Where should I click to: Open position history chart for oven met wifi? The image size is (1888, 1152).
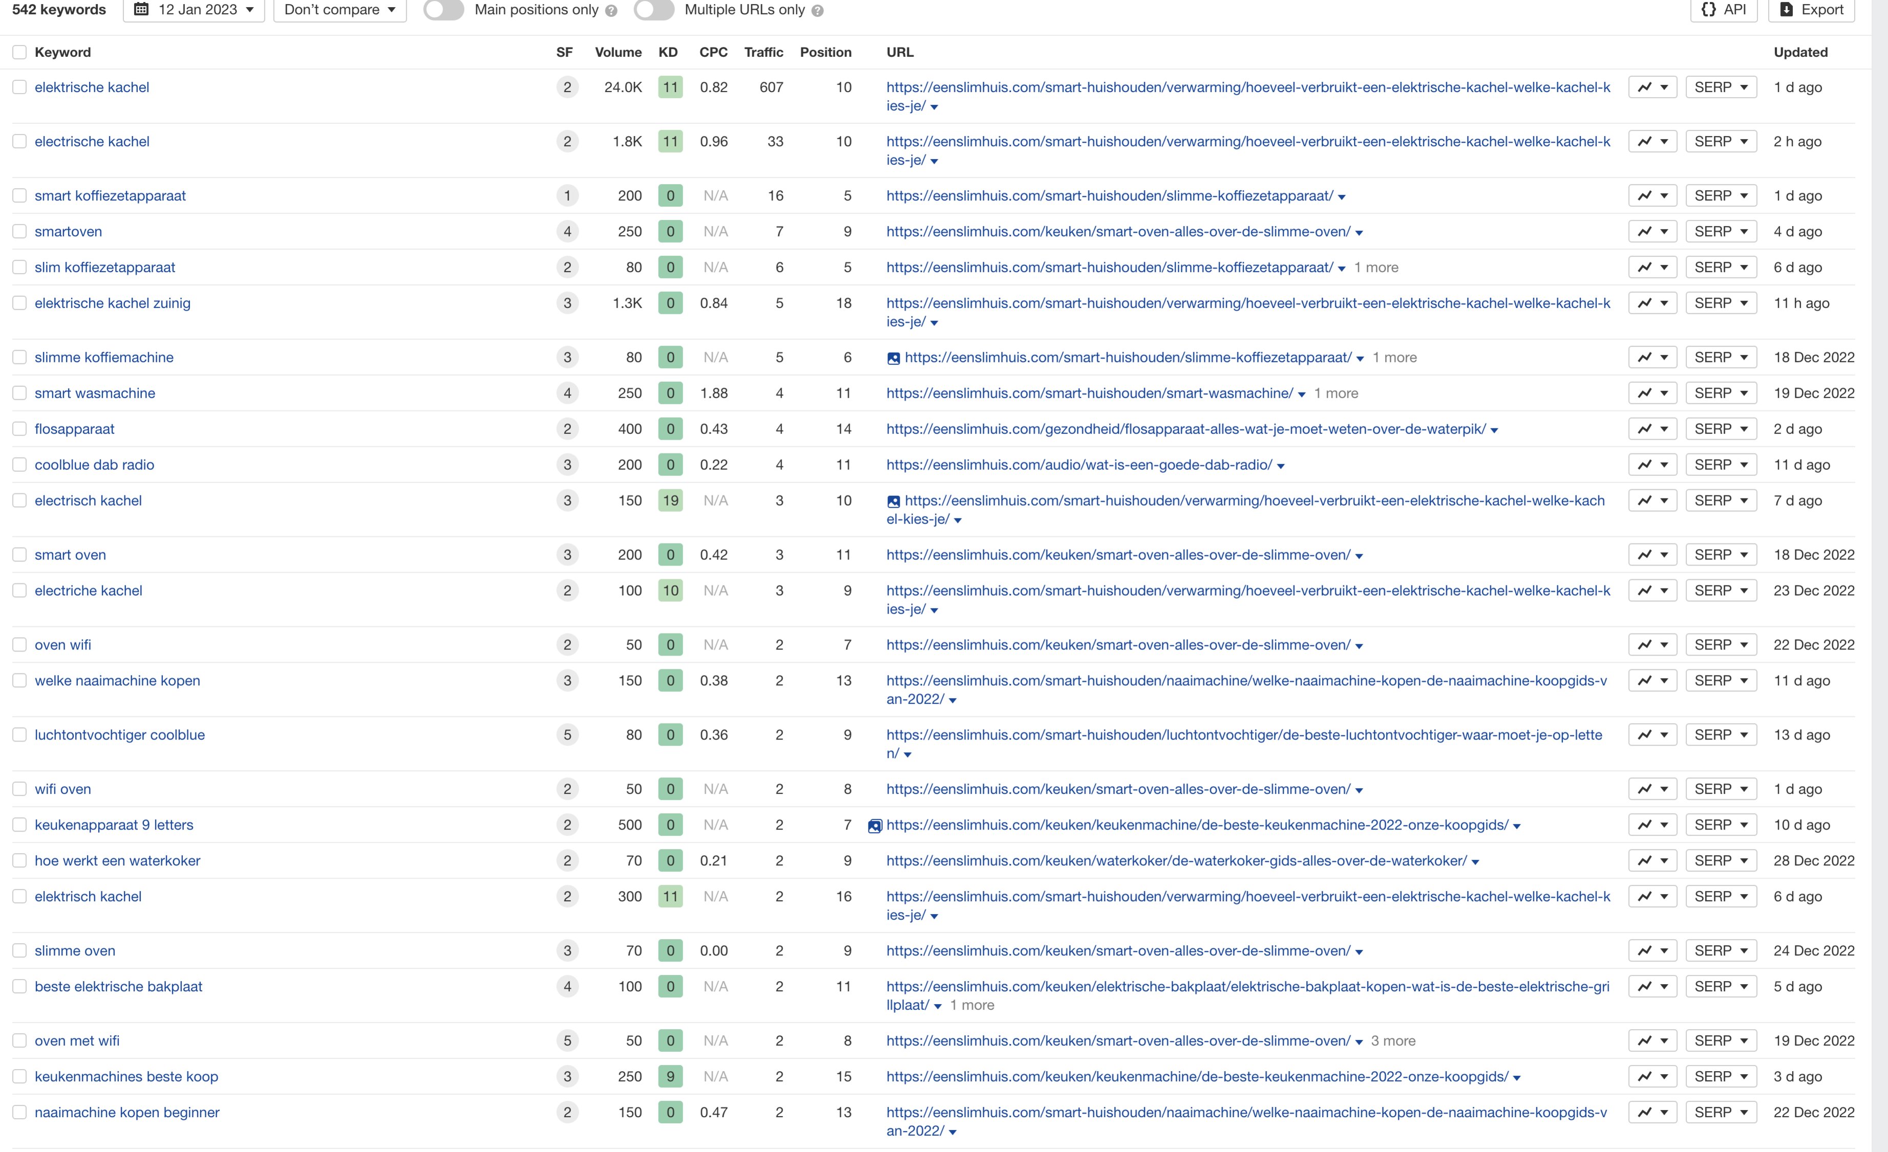[1653, 1041]
